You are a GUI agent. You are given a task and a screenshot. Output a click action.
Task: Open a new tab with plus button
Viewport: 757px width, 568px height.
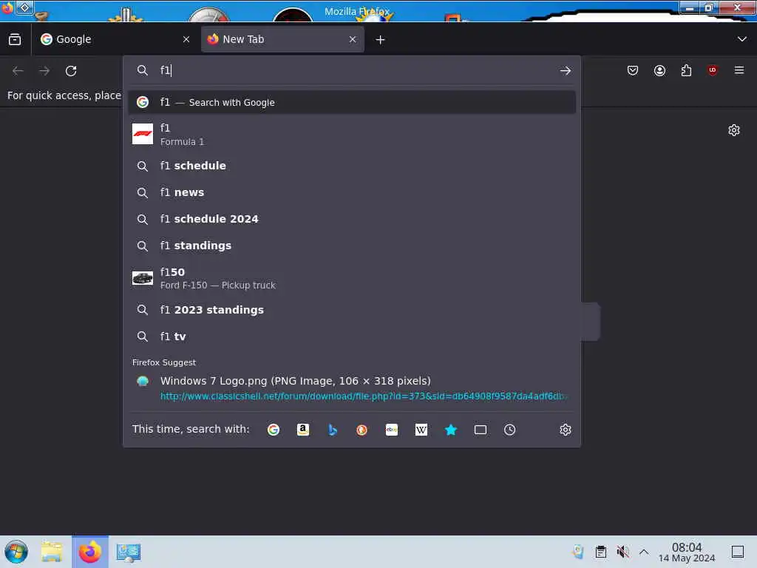tap(381, 40)
